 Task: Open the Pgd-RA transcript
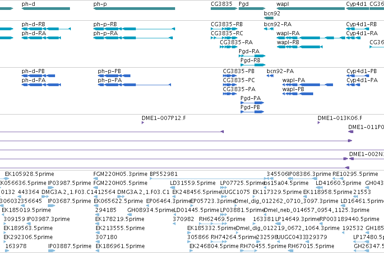[249, 51]
